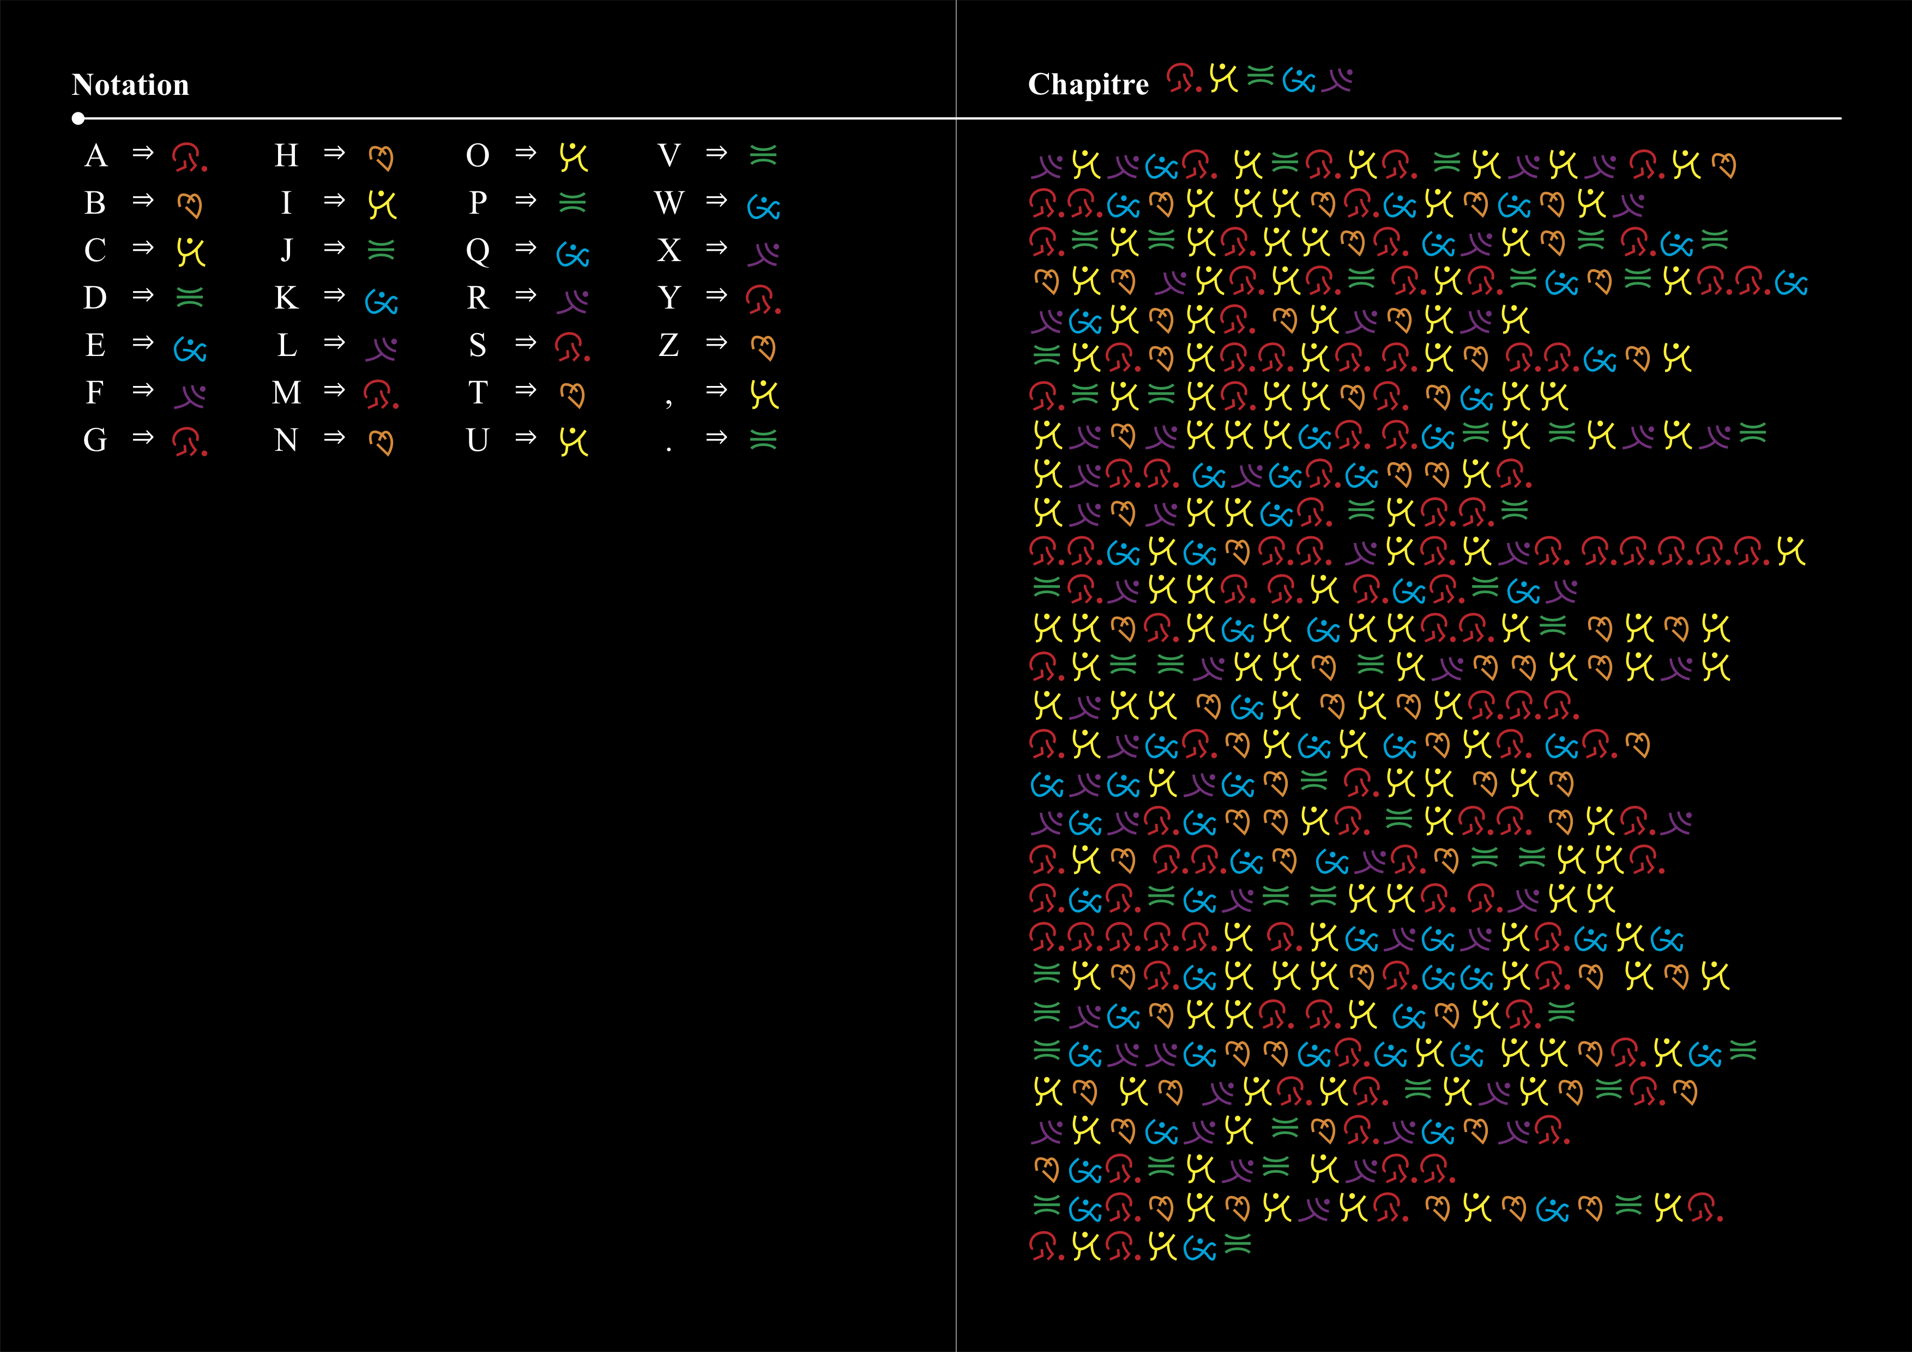
Task: Click the blue symbol in Chapitre title
Action: (1298, 81)
